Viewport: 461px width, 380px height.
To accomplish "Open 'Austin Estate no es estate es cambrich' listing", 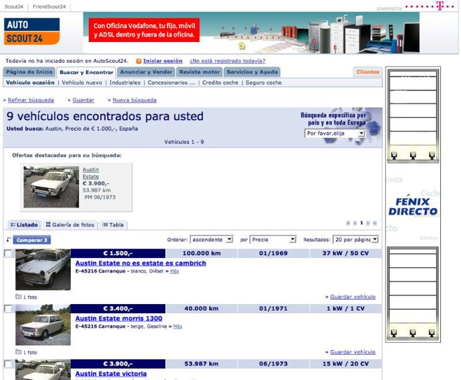I will tap(140, 263).
